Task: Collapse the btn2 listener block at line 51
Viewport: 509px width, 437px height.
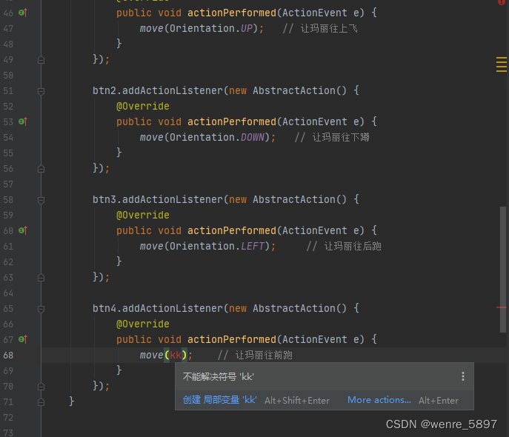Action: [41, 91]
